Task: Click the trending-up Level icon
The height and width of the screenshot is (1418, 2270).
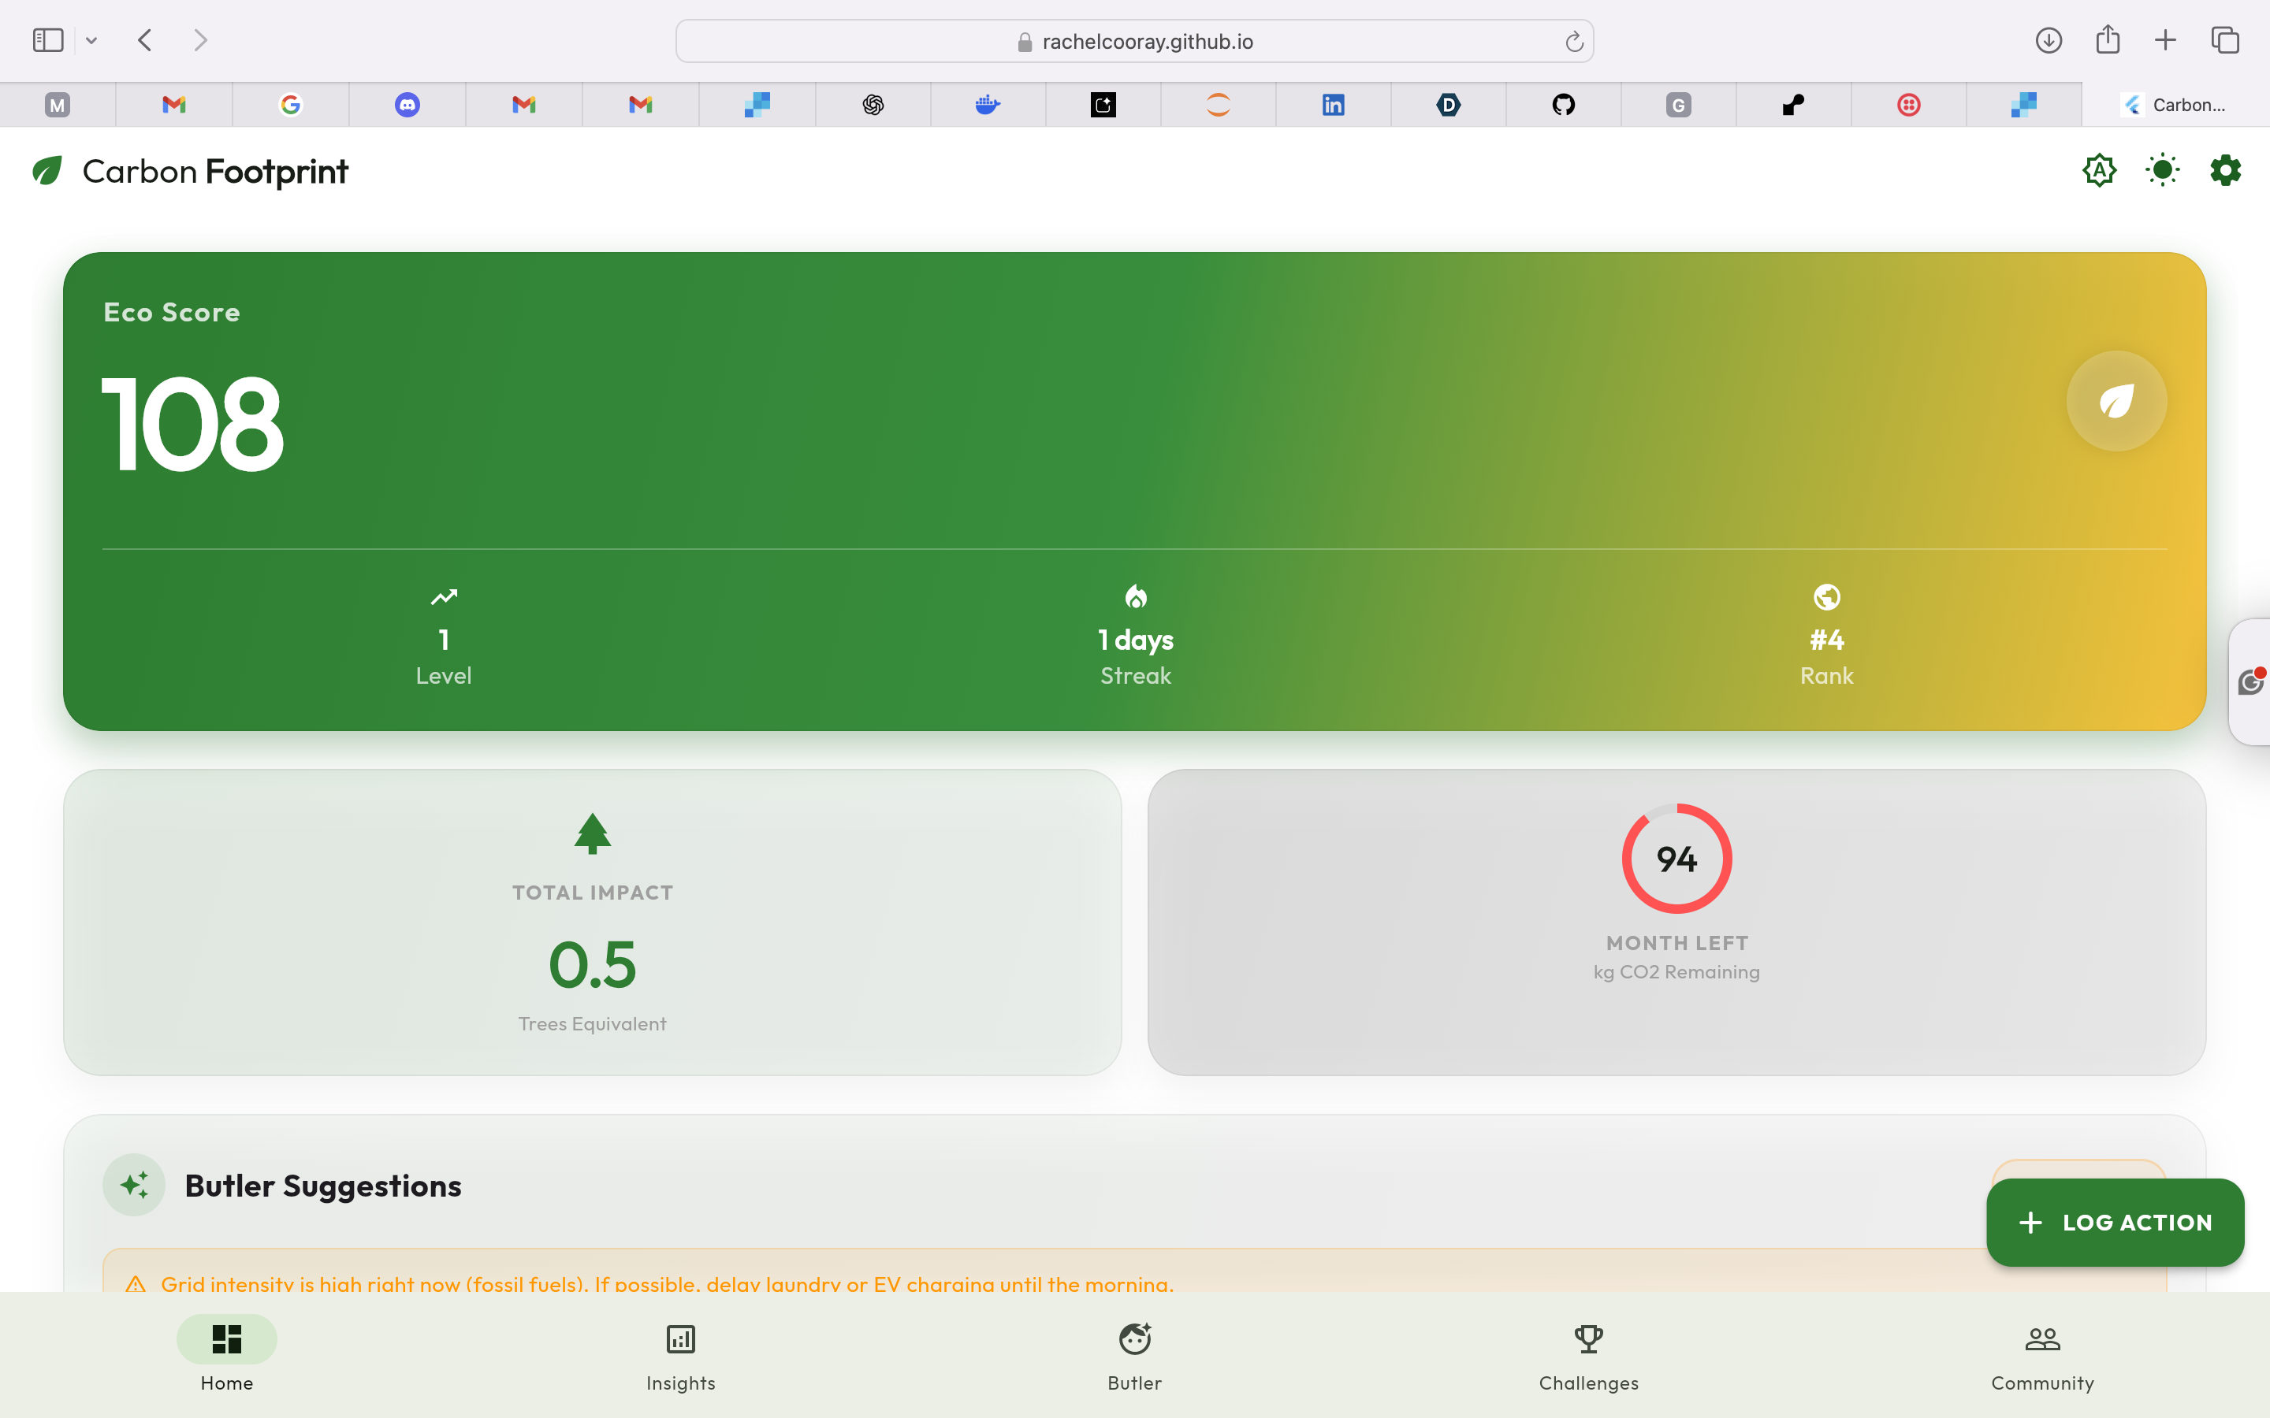Action: [444, 596]
